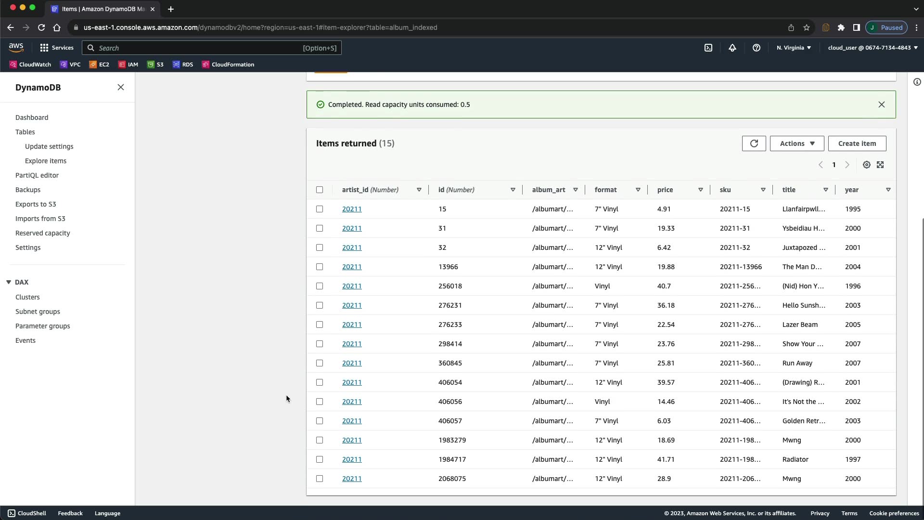Viewport: 924px width, 520px height.
Task: Click the Create item button
Action: click(857, 143)
